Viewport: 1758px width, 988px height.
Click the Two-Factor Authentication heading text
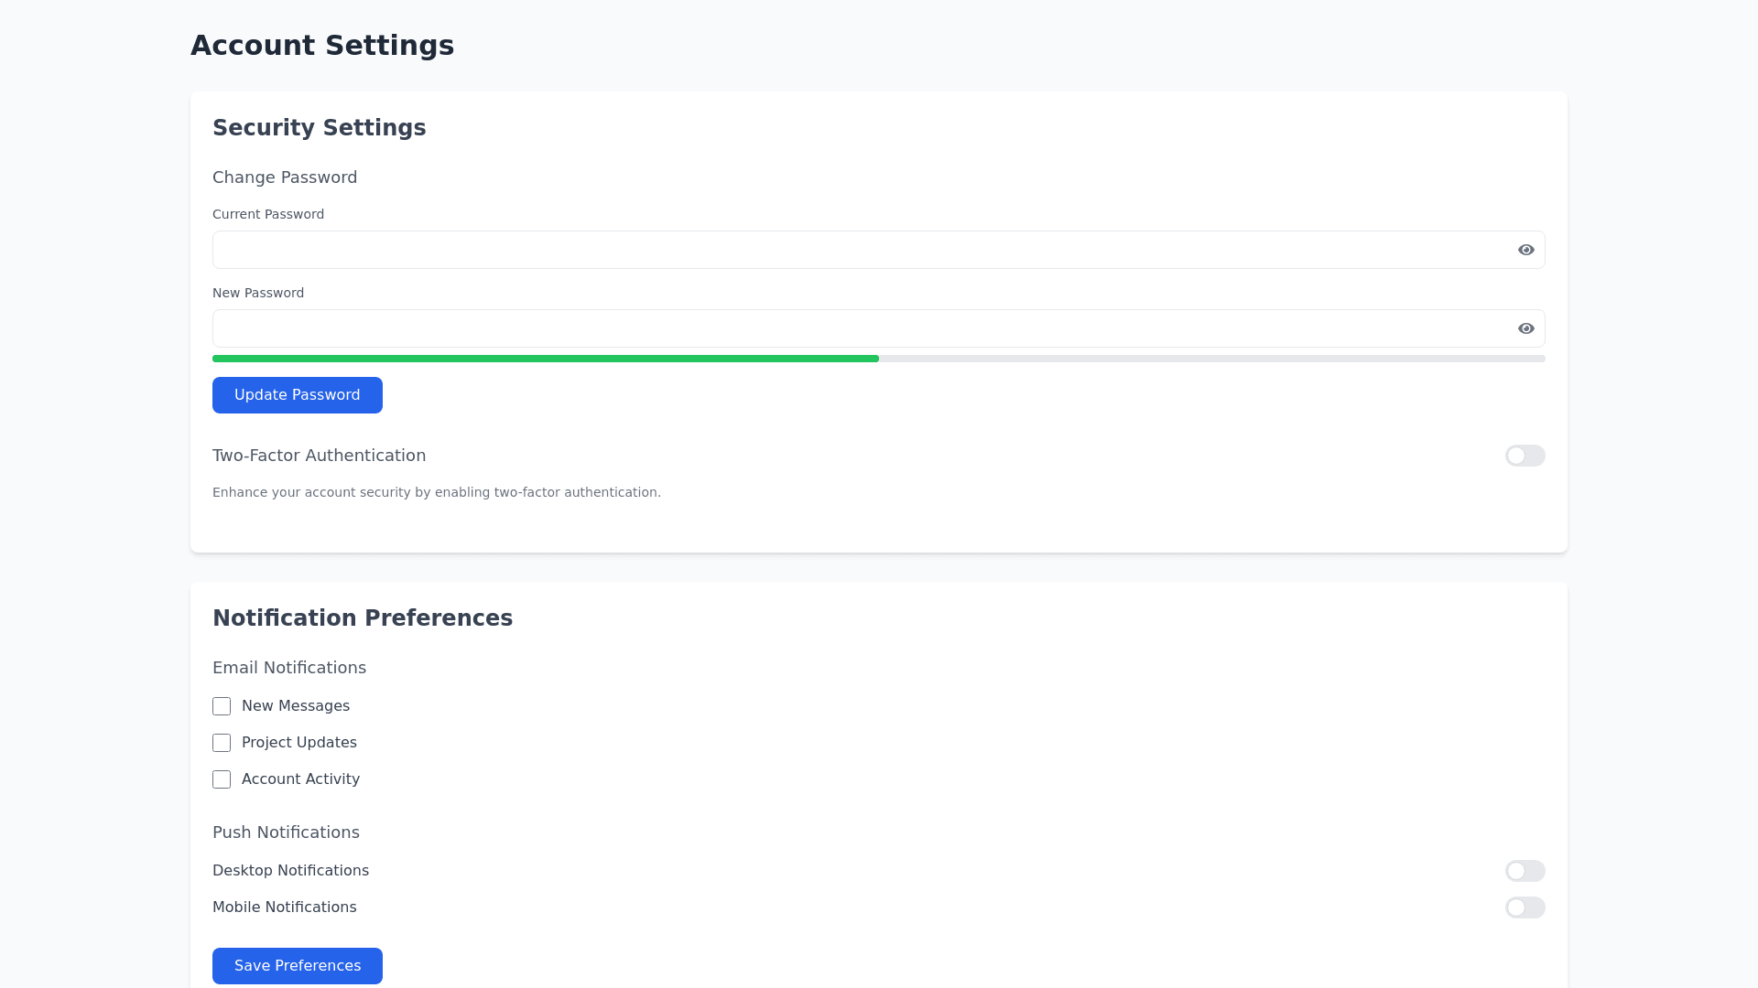tap(319, 456)
